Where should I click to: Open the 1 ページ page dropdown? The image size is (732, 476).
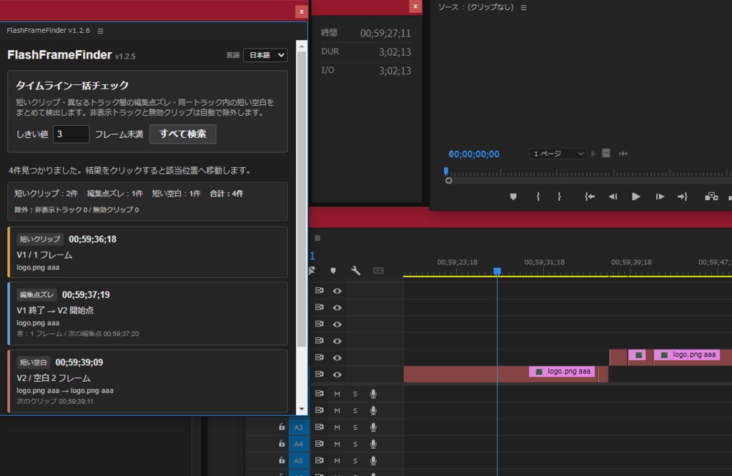pos(558,154)
